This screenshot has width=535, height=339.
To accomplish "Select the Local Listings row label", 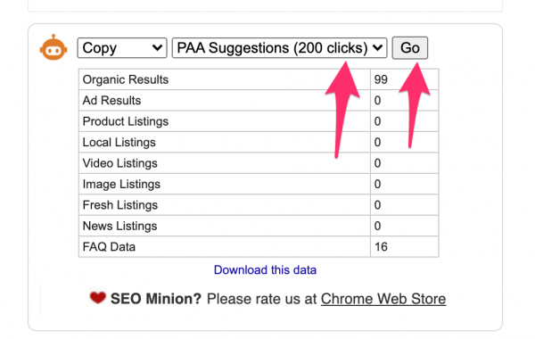I will (119, 143).
